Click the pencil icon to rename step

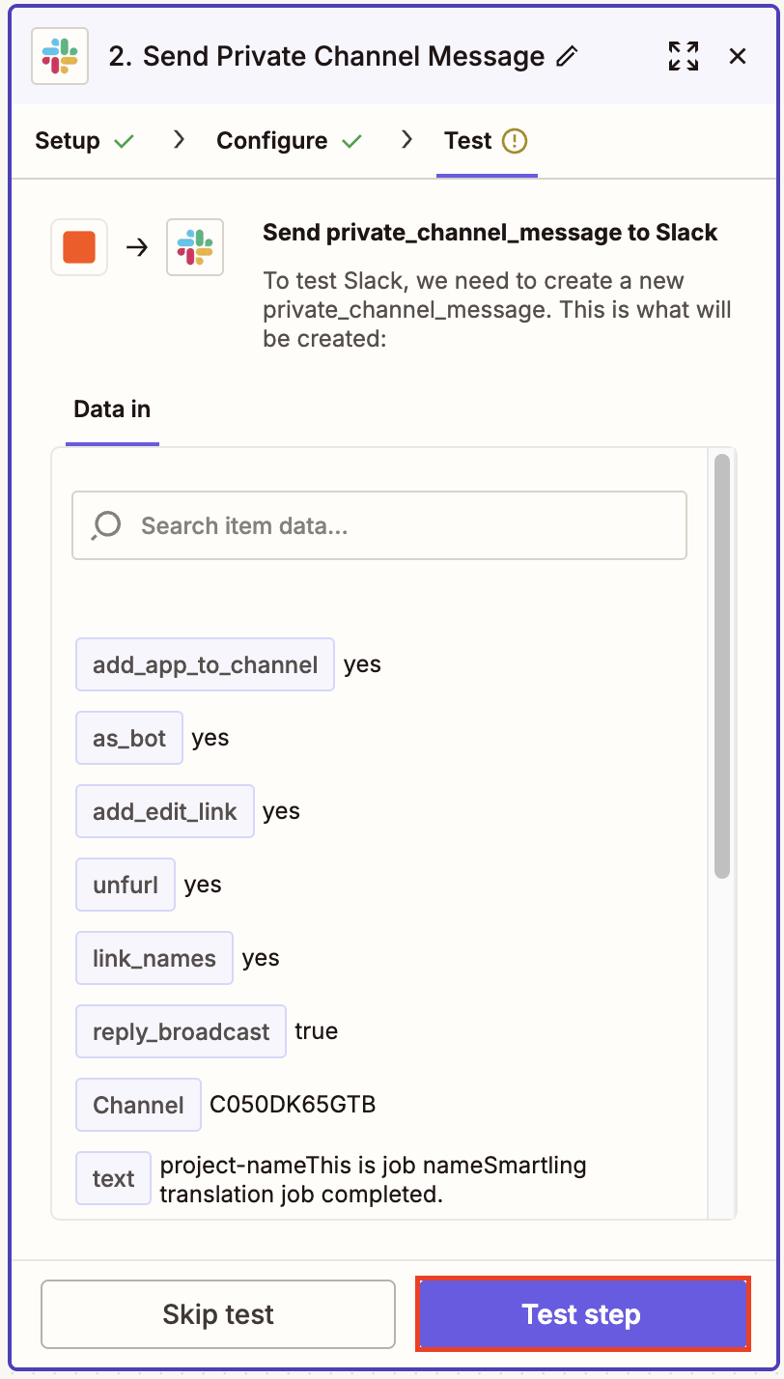(x=568, y=57)
